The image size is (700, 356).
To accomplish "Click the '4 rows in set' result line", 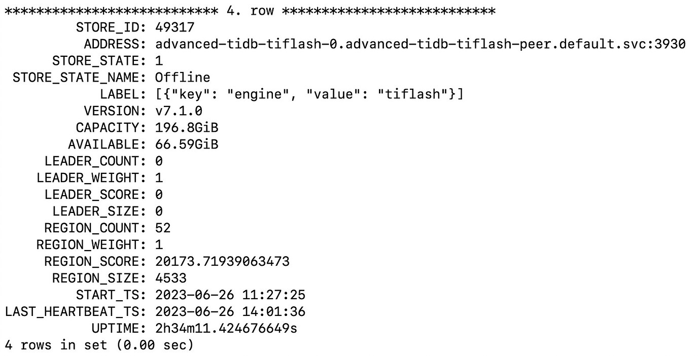I will [99, 345].
